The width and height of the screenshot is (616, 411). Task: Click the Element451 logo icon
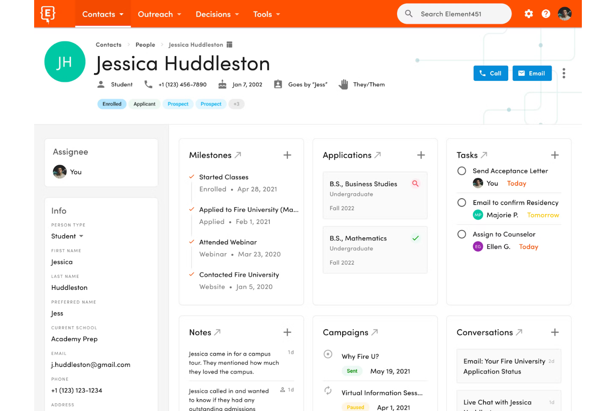pyautogui.click(x=47, y=14)
